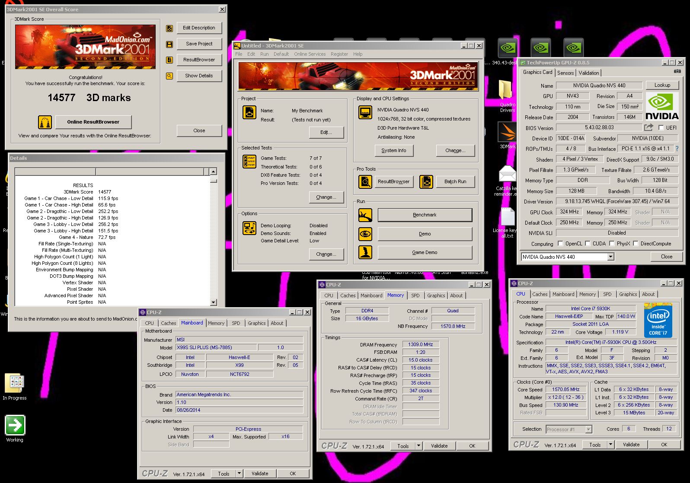Image resolution: width=690 pixels, height=483 pixels.
Task: Click the GPU-Z screenshot camera icon
Action: click(x=677, y=71)
